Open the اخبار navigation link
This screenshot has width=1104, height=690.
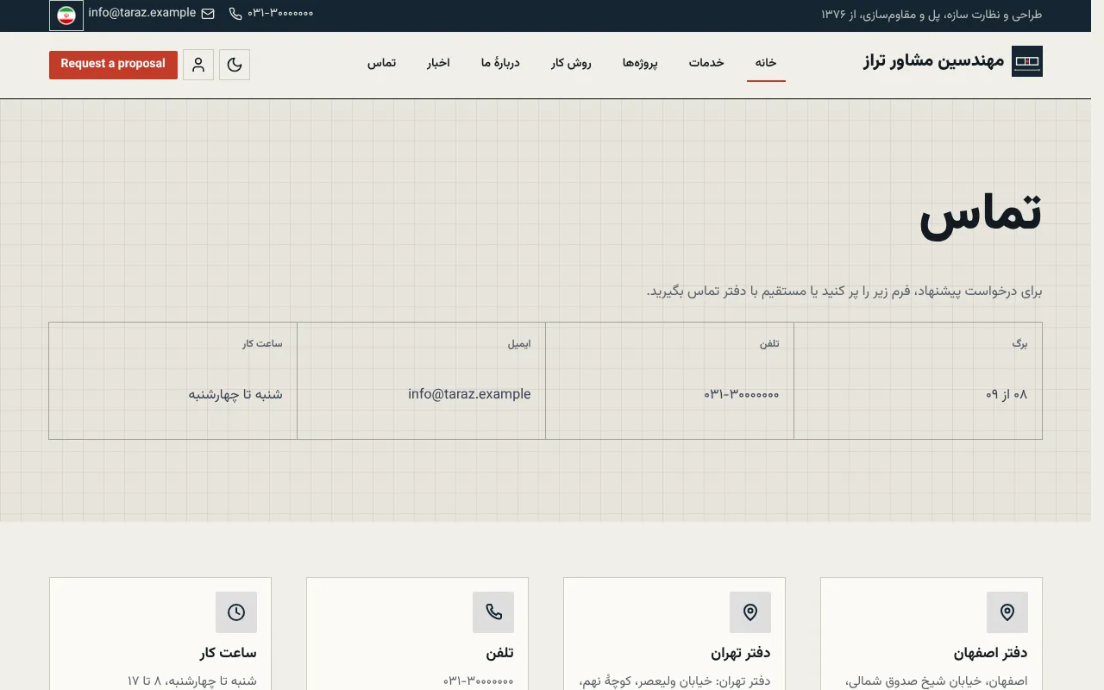(438, 63)
